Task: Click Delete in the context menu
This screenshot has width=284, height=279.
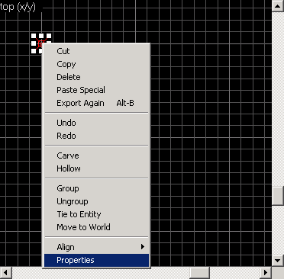Action: pyautogui.click(x=96, y=77)
